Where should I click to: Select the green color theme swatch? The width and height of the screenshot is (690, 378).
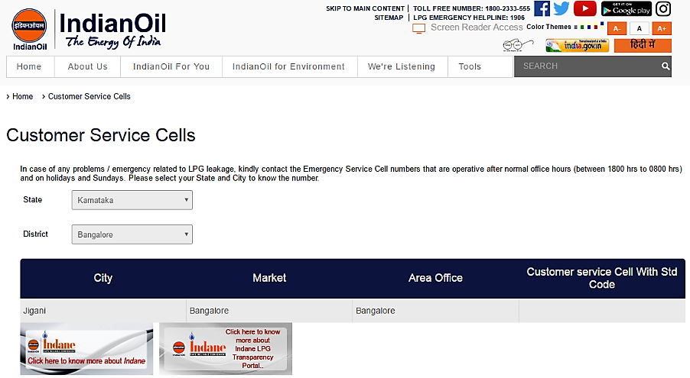pyautogui.click(x=582, y=27)
